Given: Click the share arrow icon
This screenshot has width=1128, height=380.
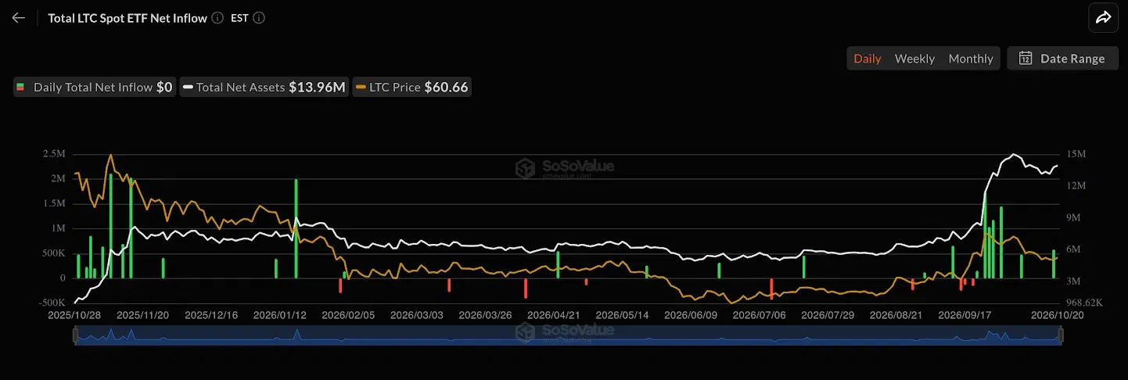Looking at the screenshot, I should 1104,18.
